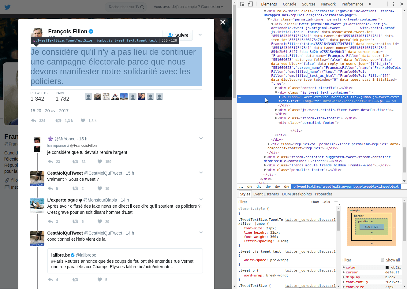Click the search magnifier icon

pyautogui.click(x=142, y=7)
